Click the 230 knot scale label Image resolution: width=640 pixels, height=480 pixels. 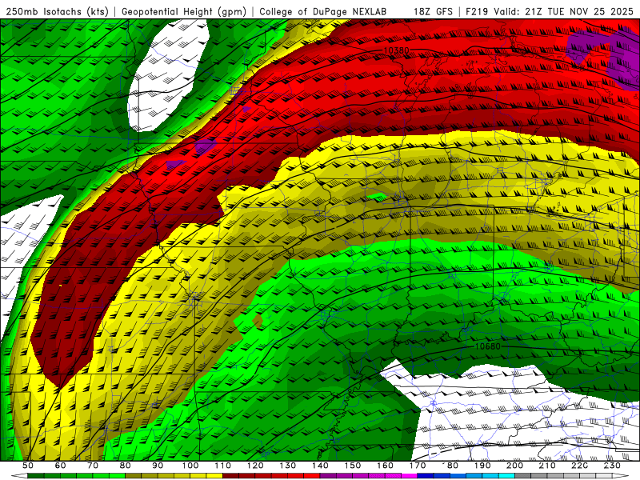pyautogui.click(x=612, y=466)
